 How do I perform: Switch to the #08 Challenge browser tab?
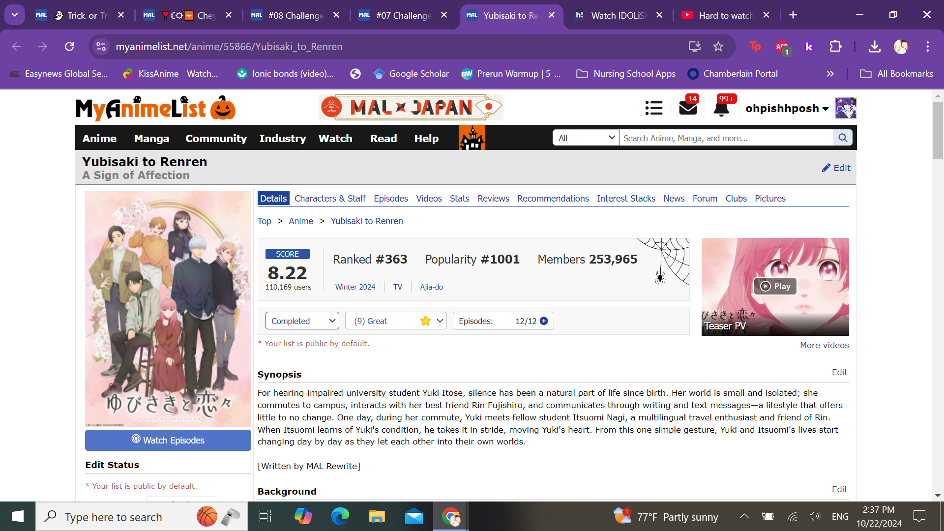295,15
